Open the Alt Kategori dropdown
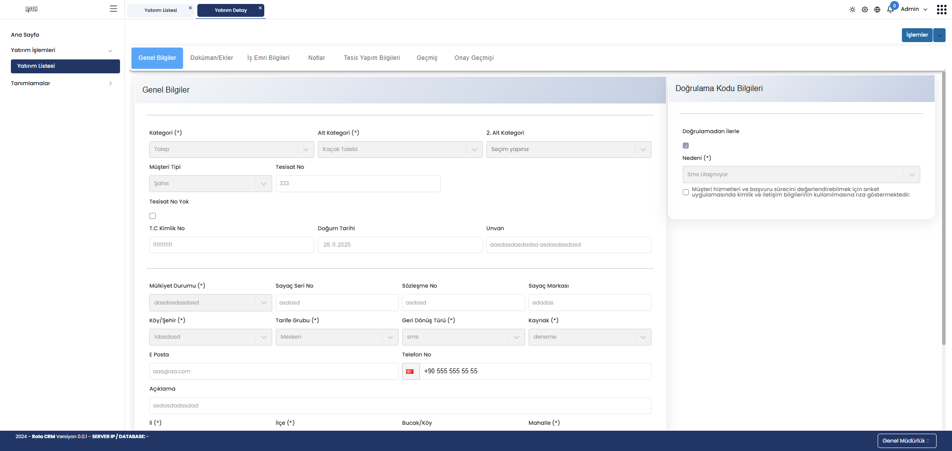This screenshot has height=451, width=952. 400,150
